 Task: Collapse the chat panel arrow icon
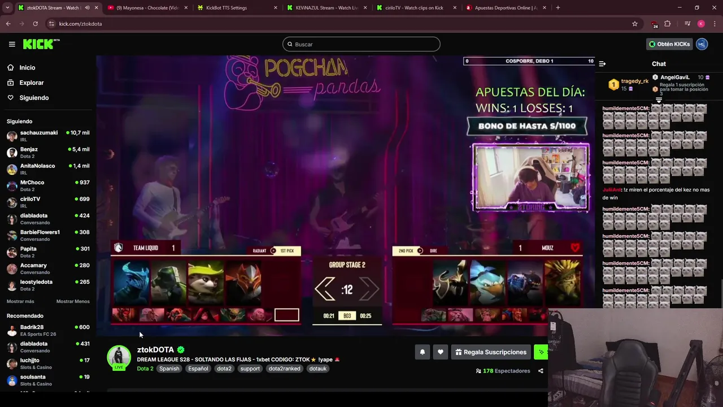[x=602, y=64]
